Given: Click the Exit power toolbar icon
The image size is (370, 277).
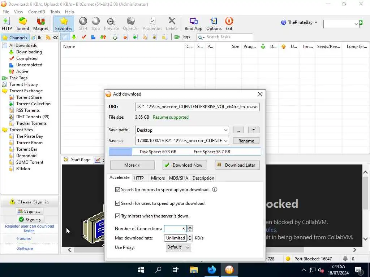Looking at the screenshot, I should (229, 23).
